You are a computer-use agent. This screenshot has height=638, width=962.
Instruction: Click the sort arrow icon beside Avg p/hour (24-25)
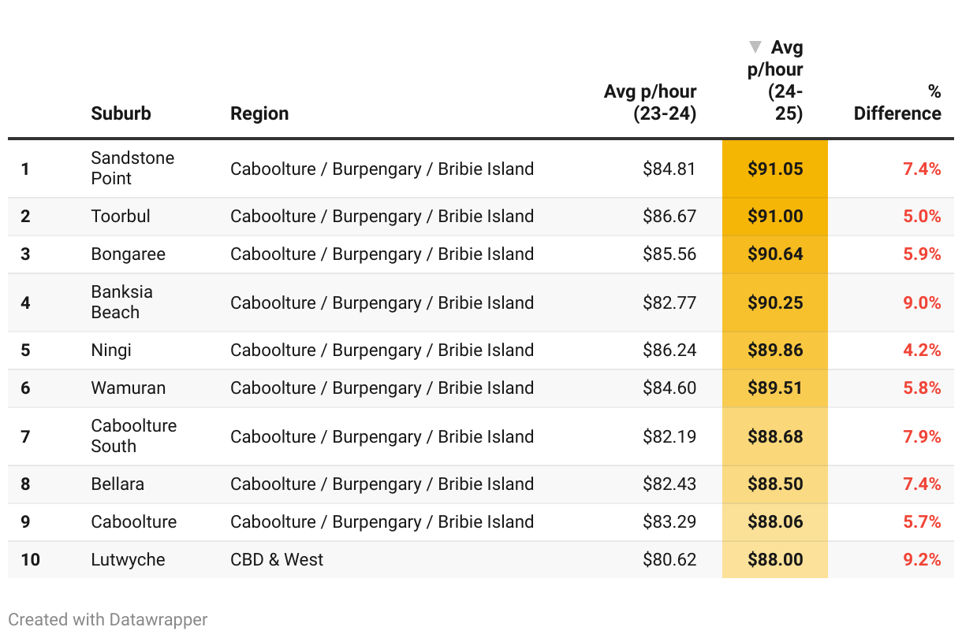(x=755, y=47)
